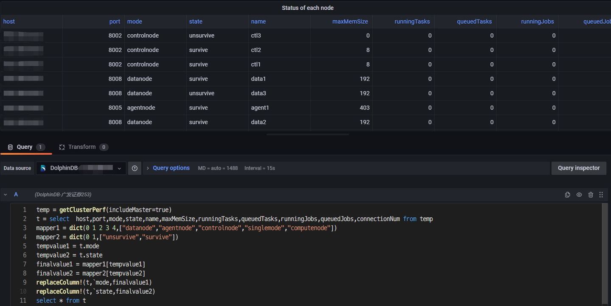Open the Query inspector

pos(578,168)
